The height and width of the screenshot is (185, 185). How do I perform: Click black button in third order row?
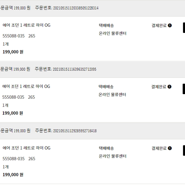click(184, 150)
